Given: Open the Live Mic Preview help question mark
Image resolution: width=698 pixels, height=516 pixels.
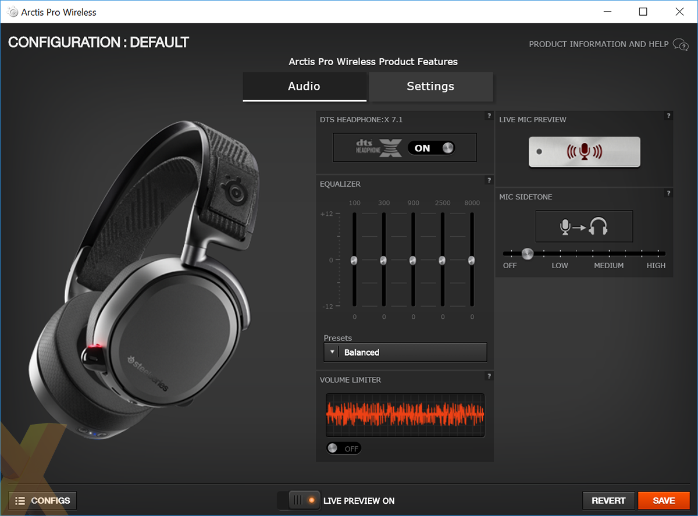Looking at the screenshot, I should point(669,116).
